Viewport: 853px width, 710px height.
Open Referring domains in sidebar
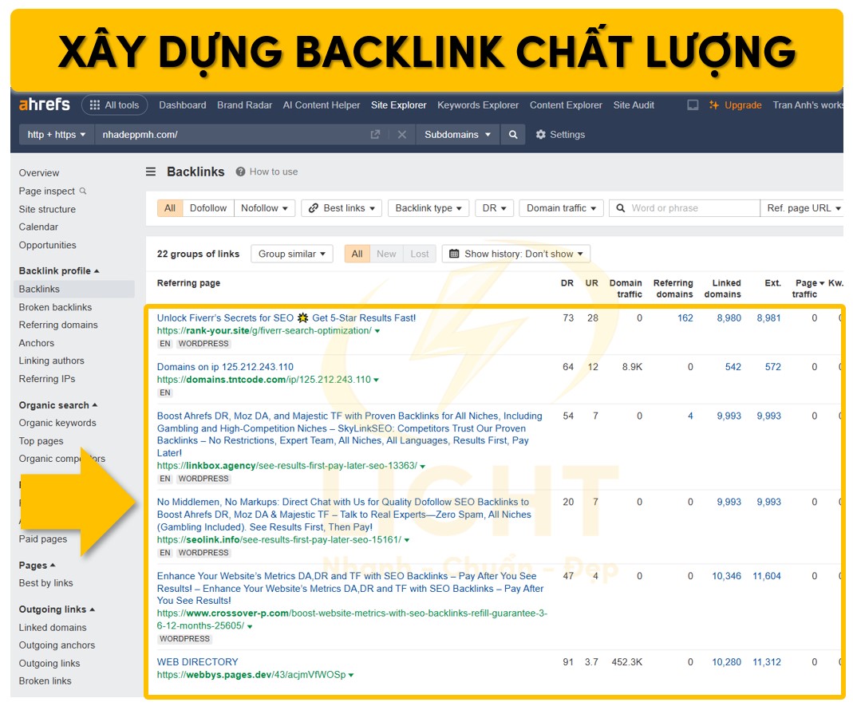coord(58,325)
